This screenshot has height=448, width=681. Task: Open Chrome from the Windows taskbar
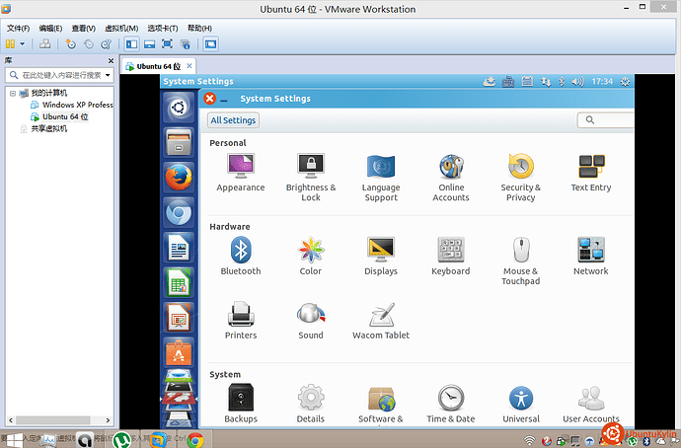pyautogui.click(x=195, y=440)
